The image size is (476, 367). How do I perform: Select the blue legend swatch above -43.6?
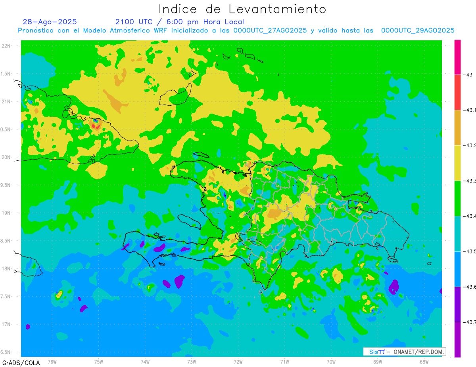(457, 269)
